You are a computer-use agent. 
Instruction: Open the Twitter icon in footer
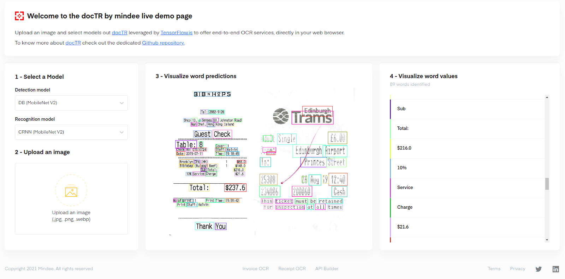click(x=539, y=269)
